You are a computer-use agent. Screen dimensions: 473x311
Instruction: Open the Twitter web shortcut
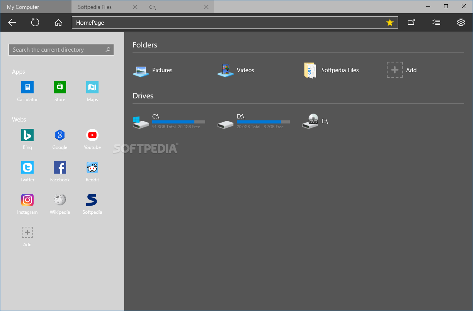[27, 172]
